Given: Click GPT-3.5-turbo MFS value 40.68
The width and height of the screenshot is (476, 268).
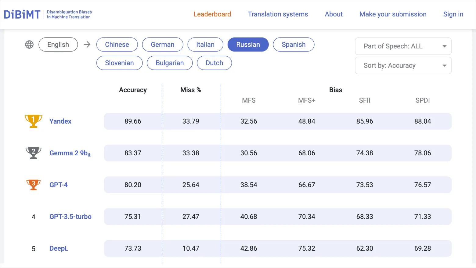Looking at the screenshot, I should (249, 217).
